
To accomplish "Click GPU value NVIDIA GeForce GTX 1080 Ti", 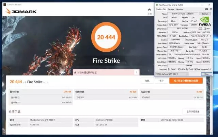I will [43, 120].
